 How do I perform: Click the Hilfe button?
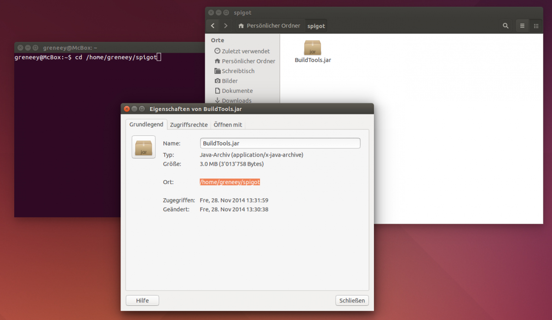143,300
